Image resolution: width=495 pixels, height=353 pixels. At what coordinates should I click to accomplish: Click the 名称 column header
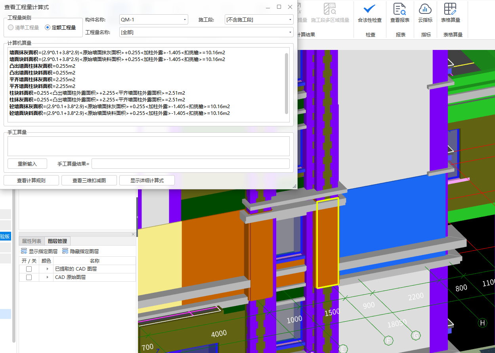point(95,261)
